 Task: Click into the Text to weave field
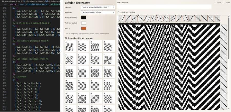[164, 7]
